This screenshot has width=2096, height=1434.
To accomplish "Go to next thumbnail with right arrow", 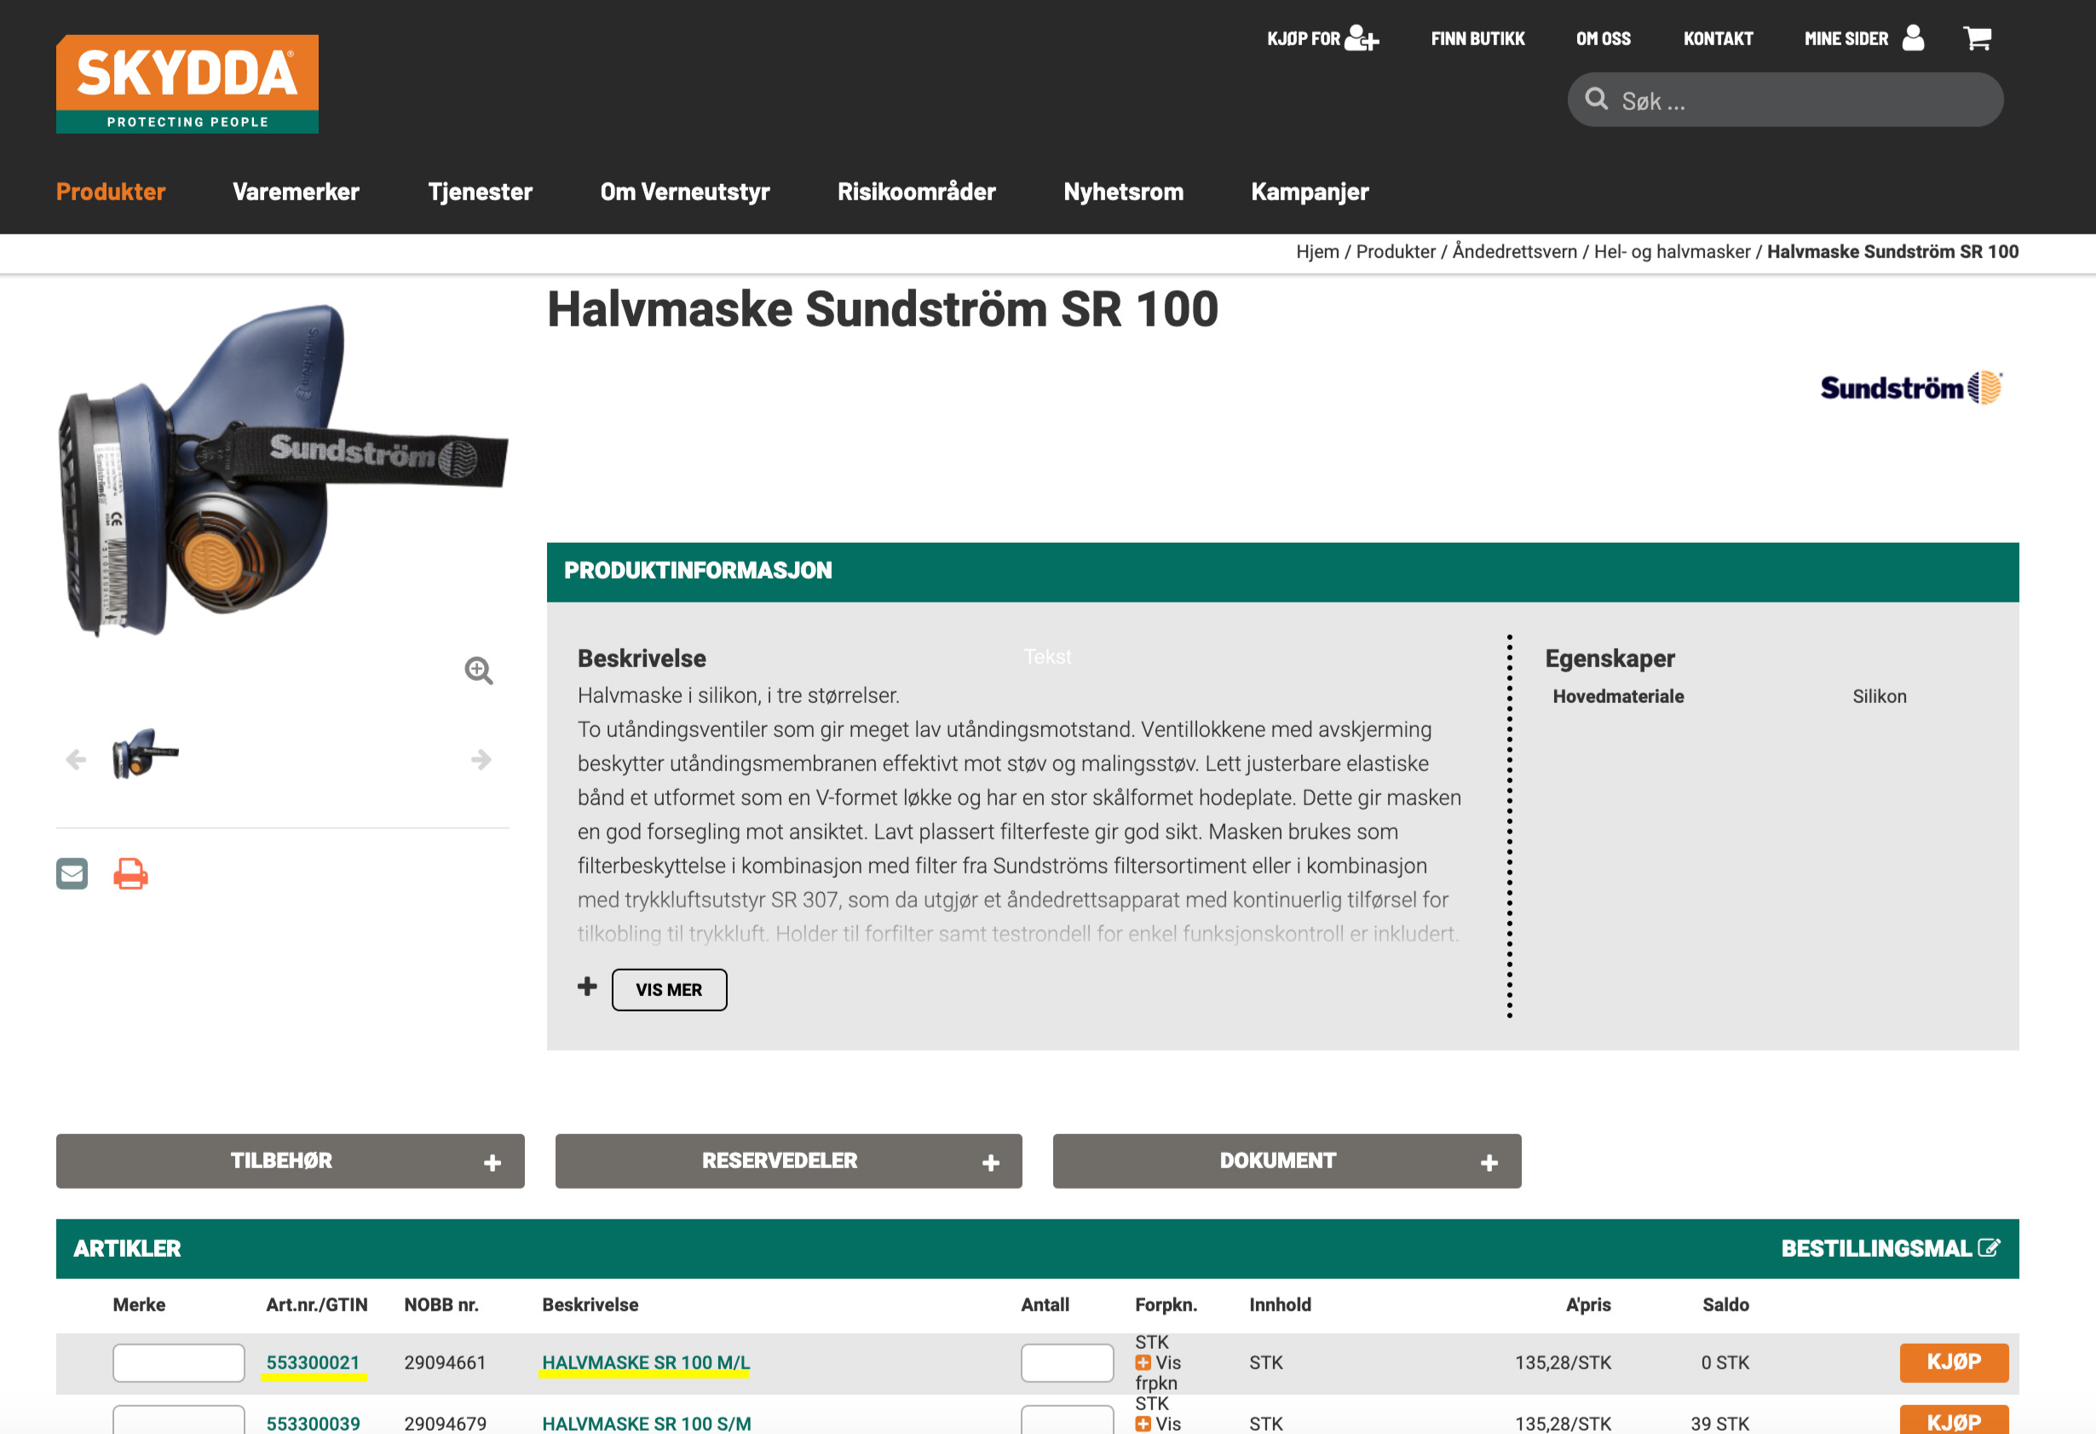I will [x=481, y=759].
